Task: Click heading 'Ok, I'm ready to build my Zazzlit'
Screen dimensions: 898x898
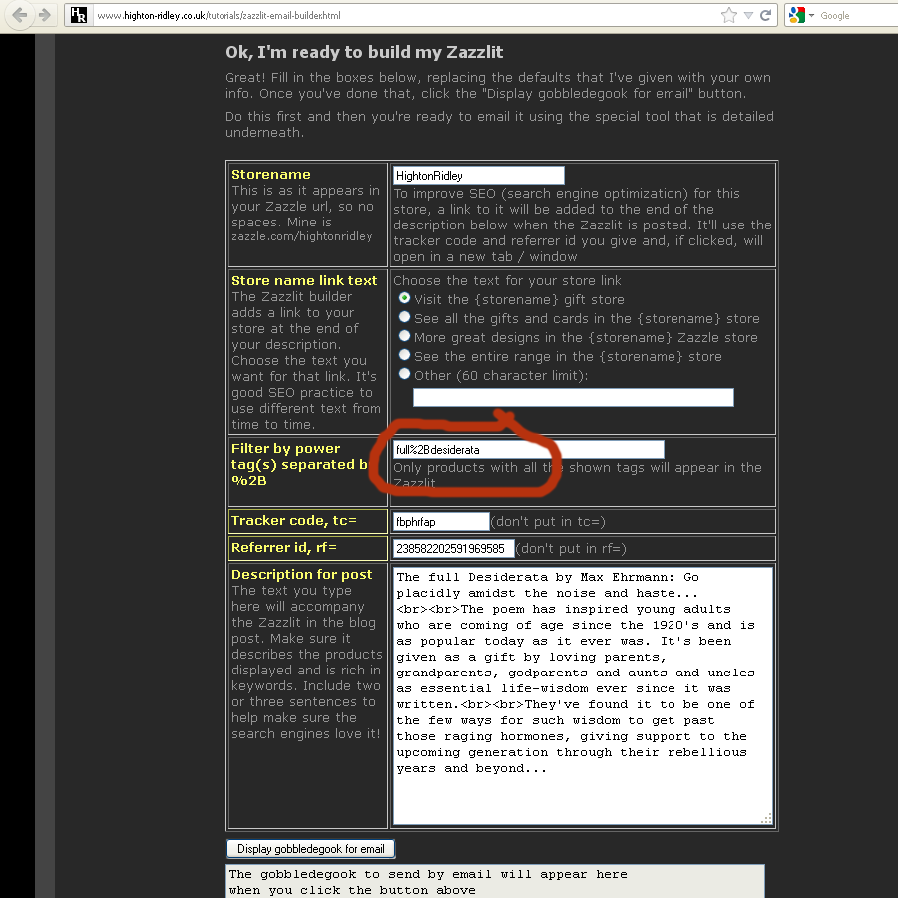Action: [x=364, y=52]
